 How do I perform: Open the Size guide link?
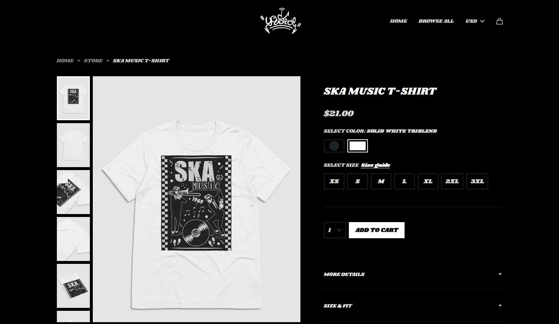(x=376, y=165)
